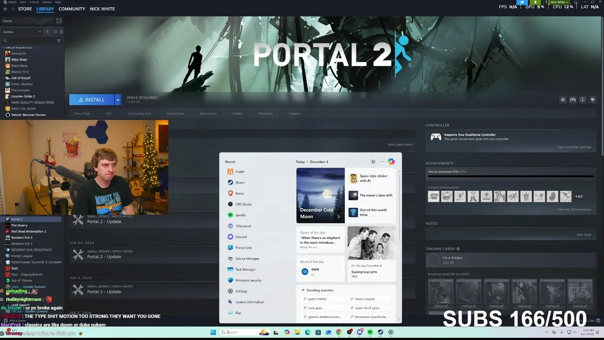604x340 pixels.
Task: Click the sort ascending arrow in Steam library
Action: pyautogui.click(x=47, y=32)
